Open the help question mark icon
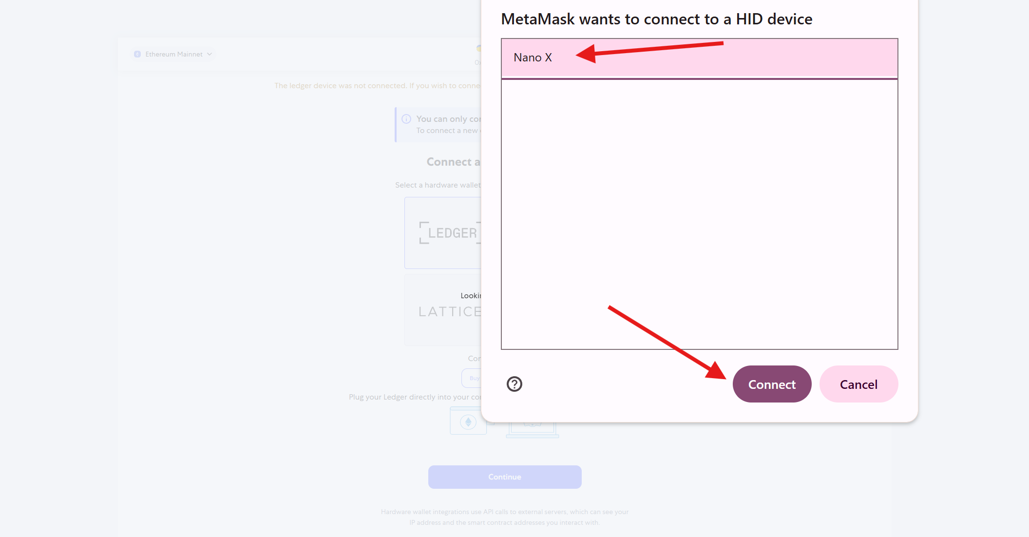Image resolution: width=1029 pixels, height=537 pixels. (514, 384)
